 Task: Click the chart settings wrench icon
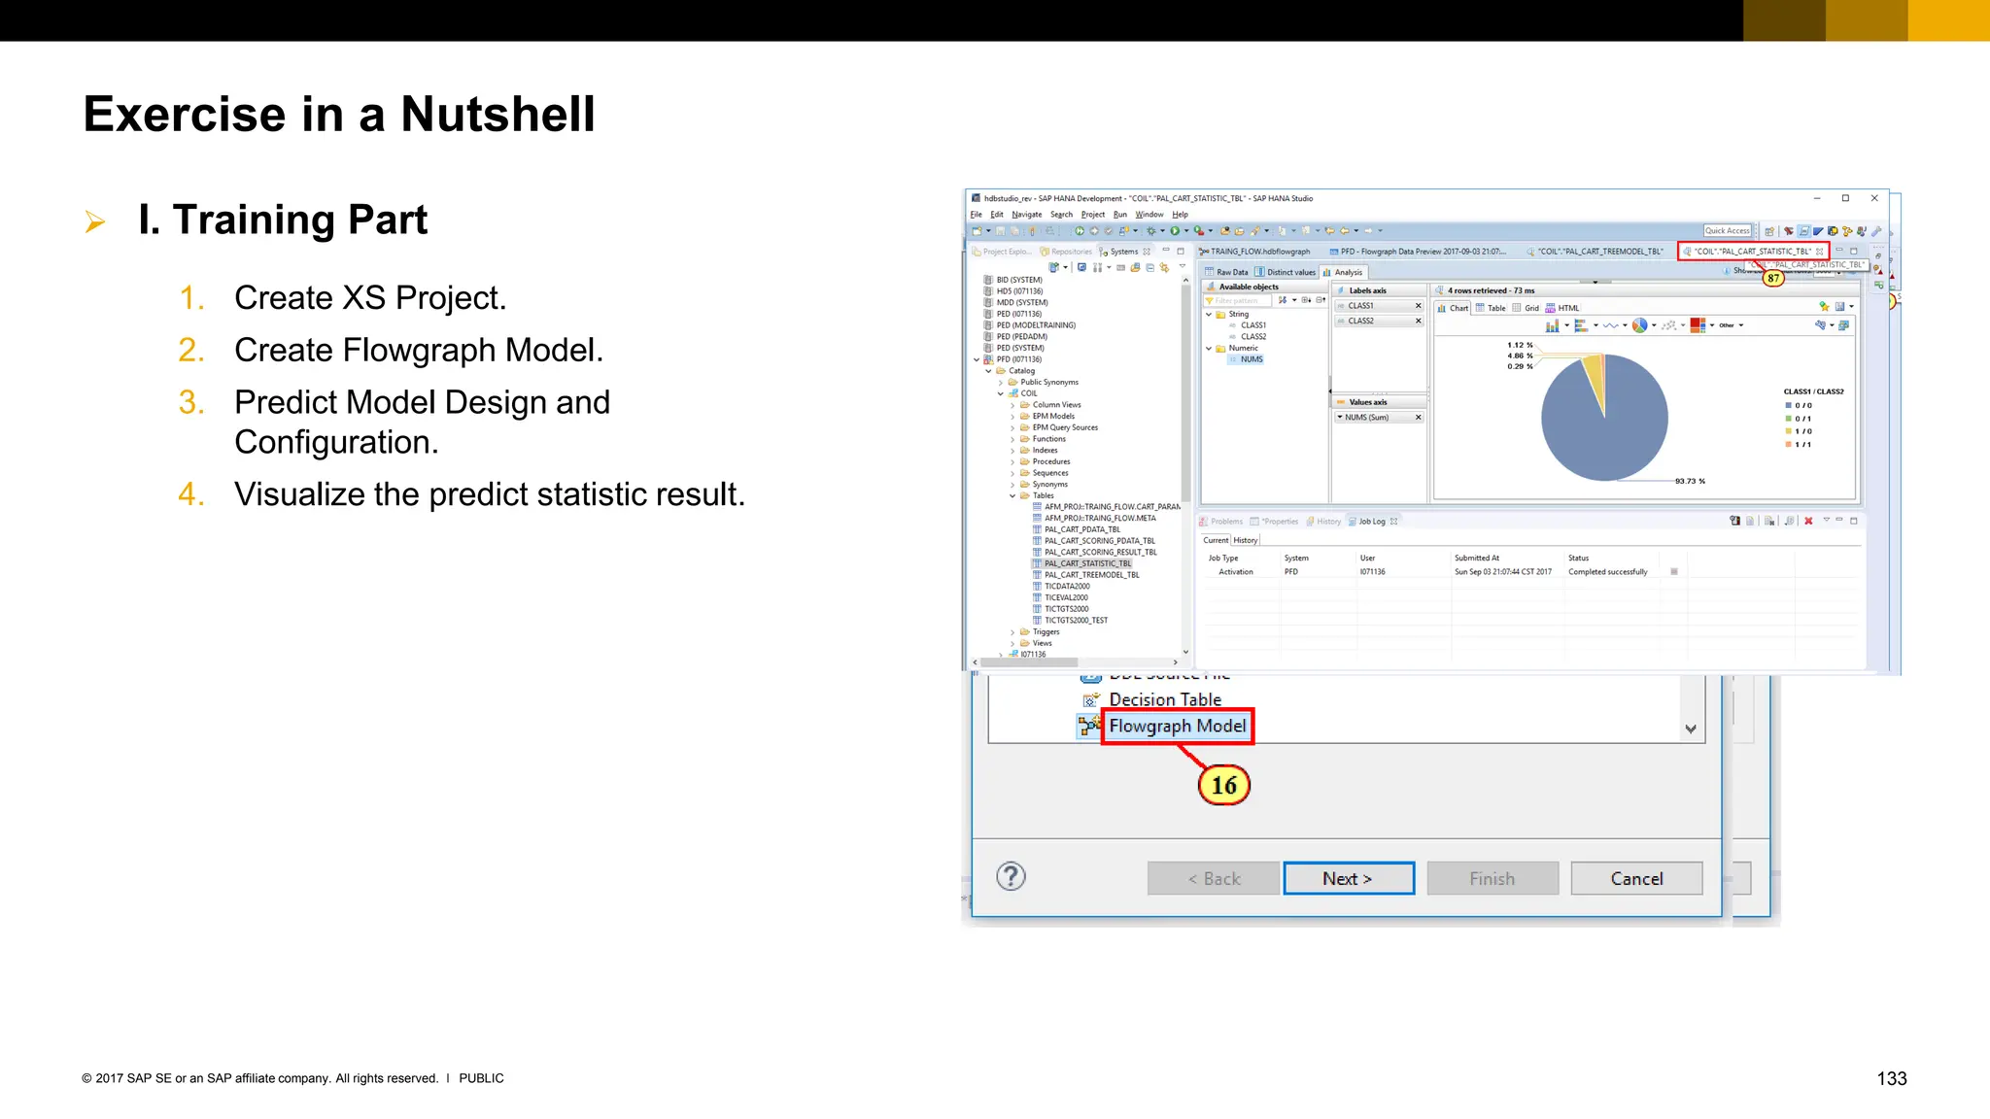tap(1819, 325)
